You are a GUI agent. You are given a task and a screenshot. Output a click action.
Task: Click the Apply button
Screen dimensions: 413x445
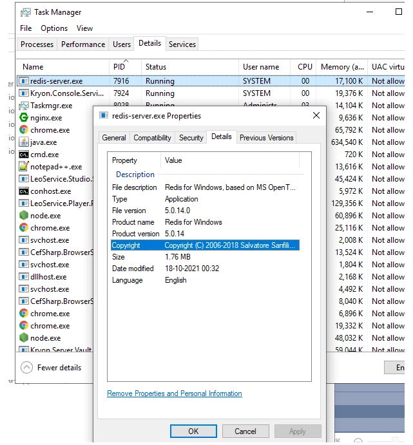[x=298, y=431]
